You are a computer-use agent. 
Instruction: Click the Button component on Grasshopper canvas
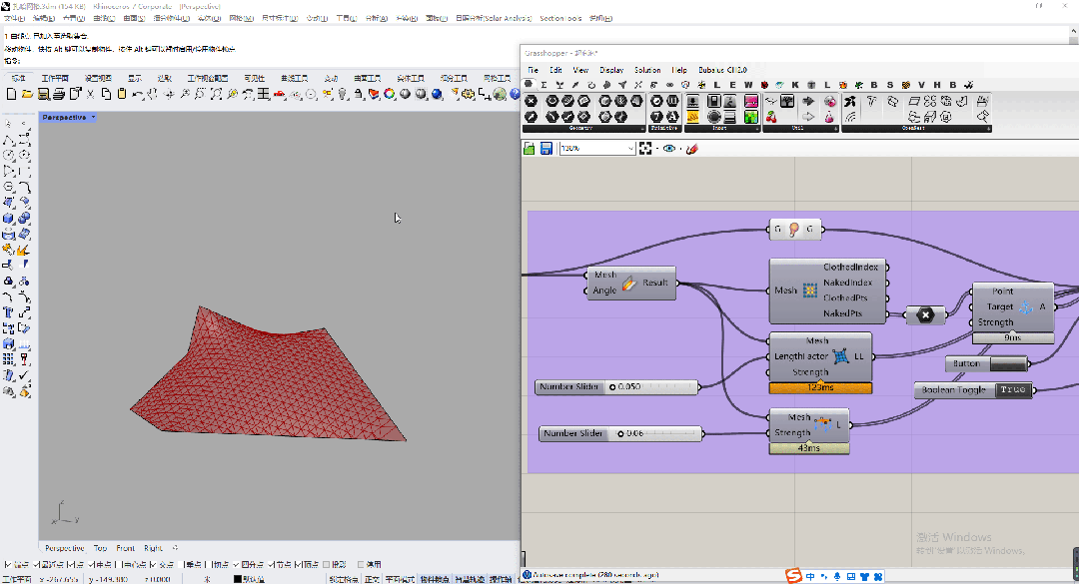coord(986,364)
